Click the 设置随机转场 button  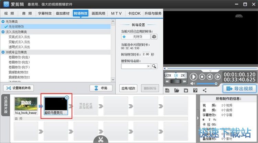[19, 88]
